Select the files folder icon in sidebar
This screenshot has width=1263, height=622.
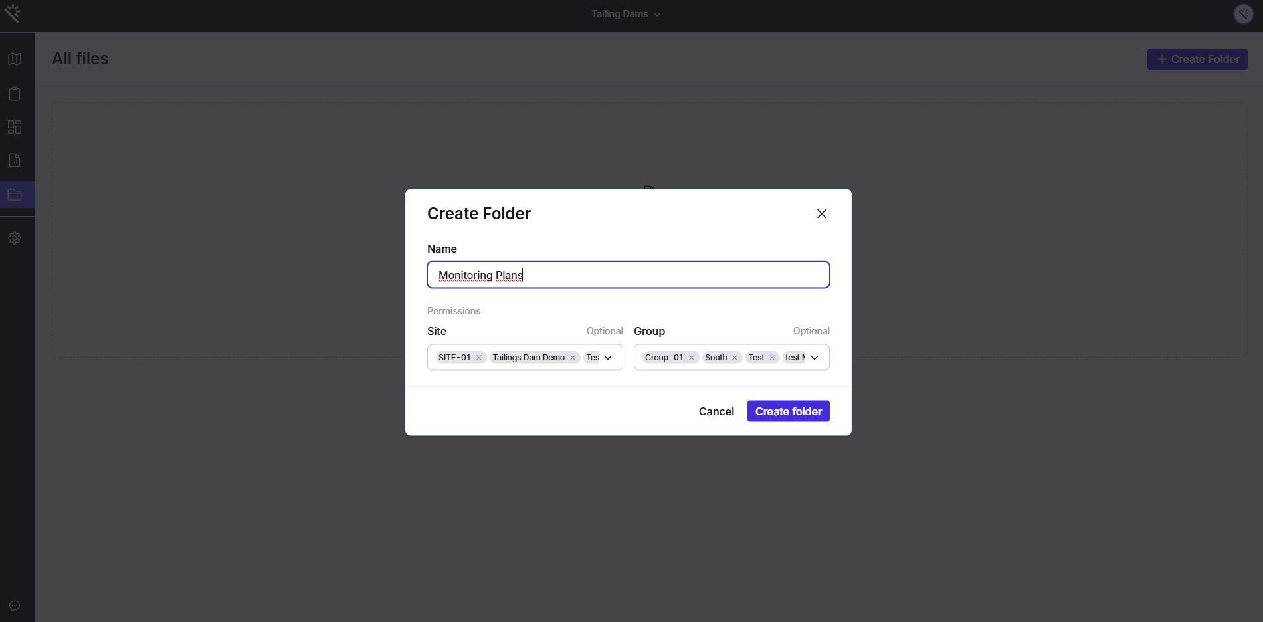[15, 195]
